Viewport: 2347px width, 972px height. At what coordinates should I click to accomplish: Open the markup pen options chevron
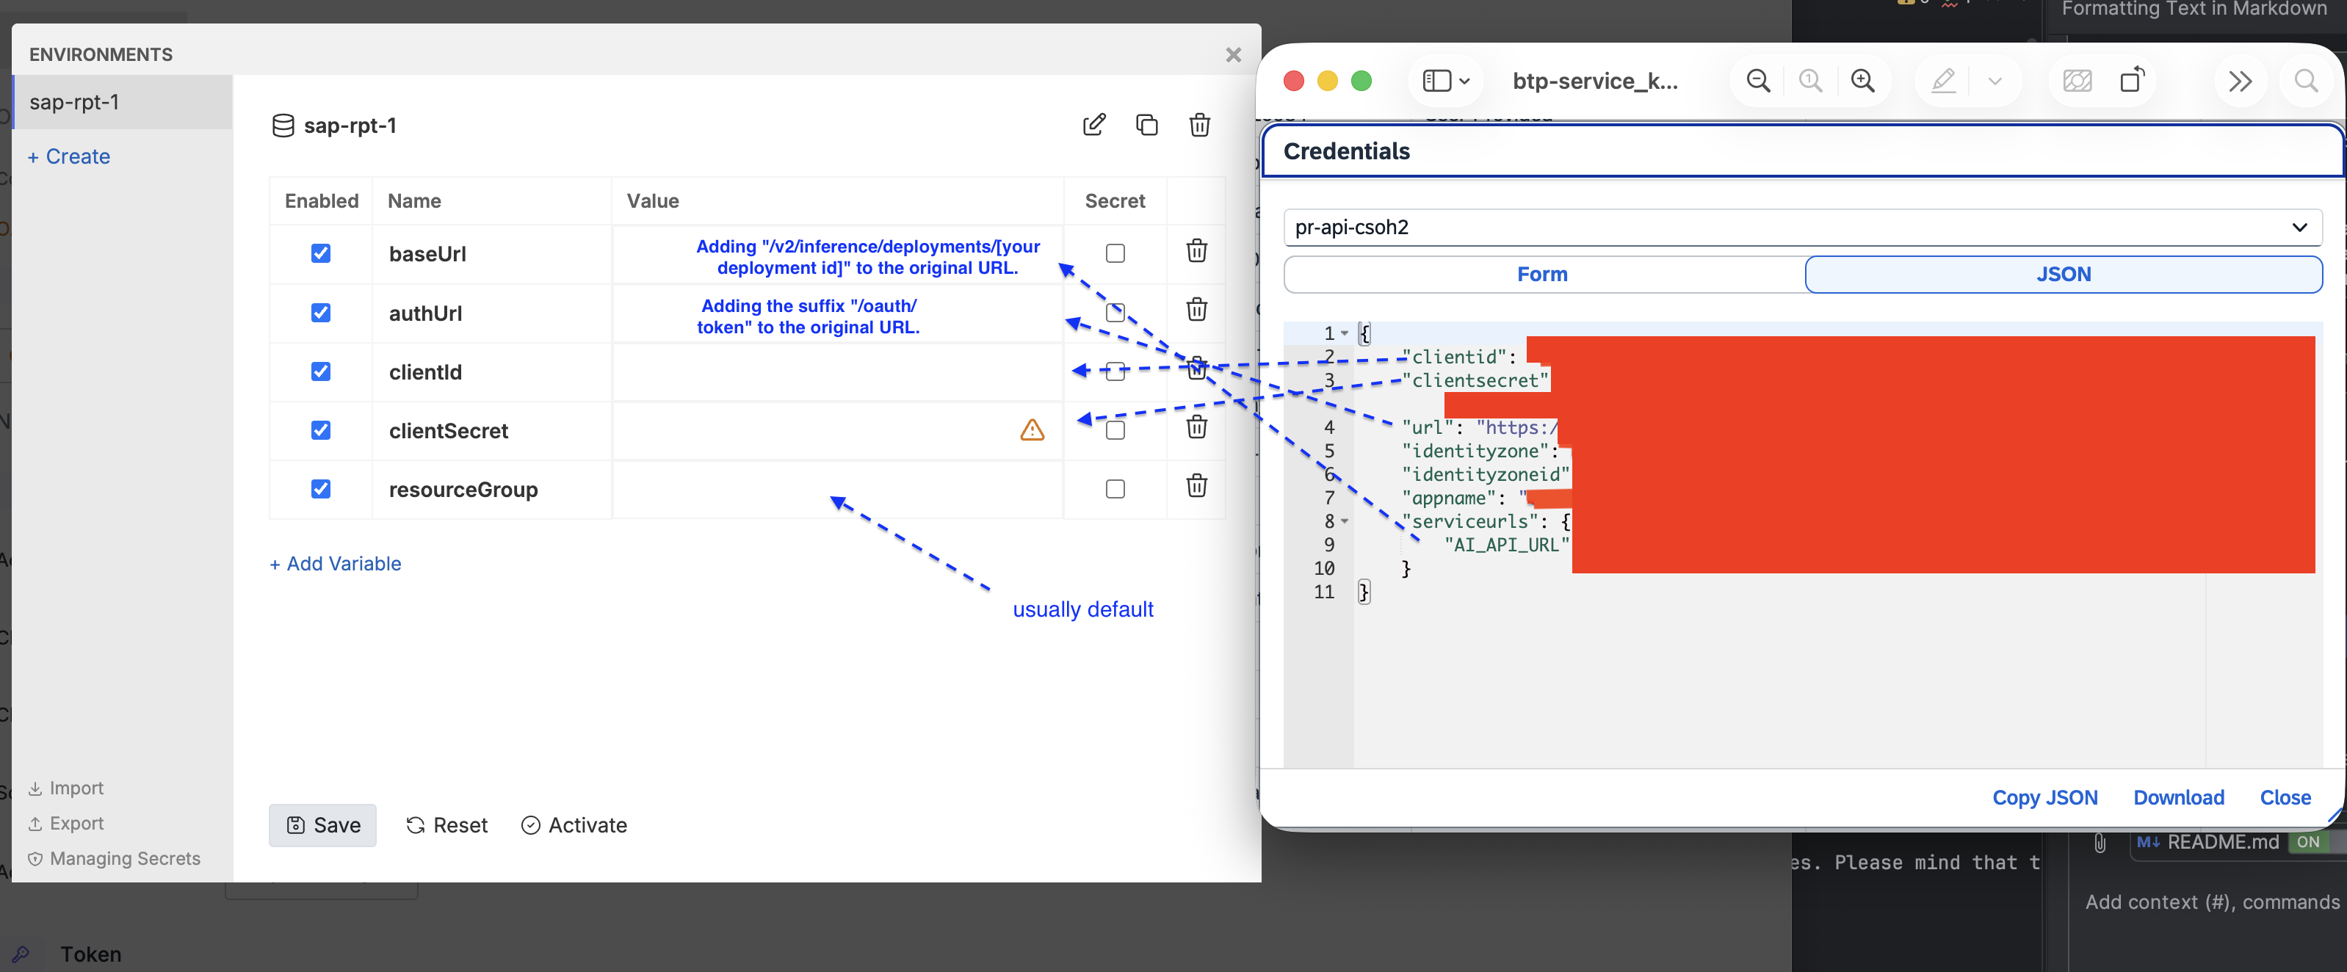pos(1995,81)
